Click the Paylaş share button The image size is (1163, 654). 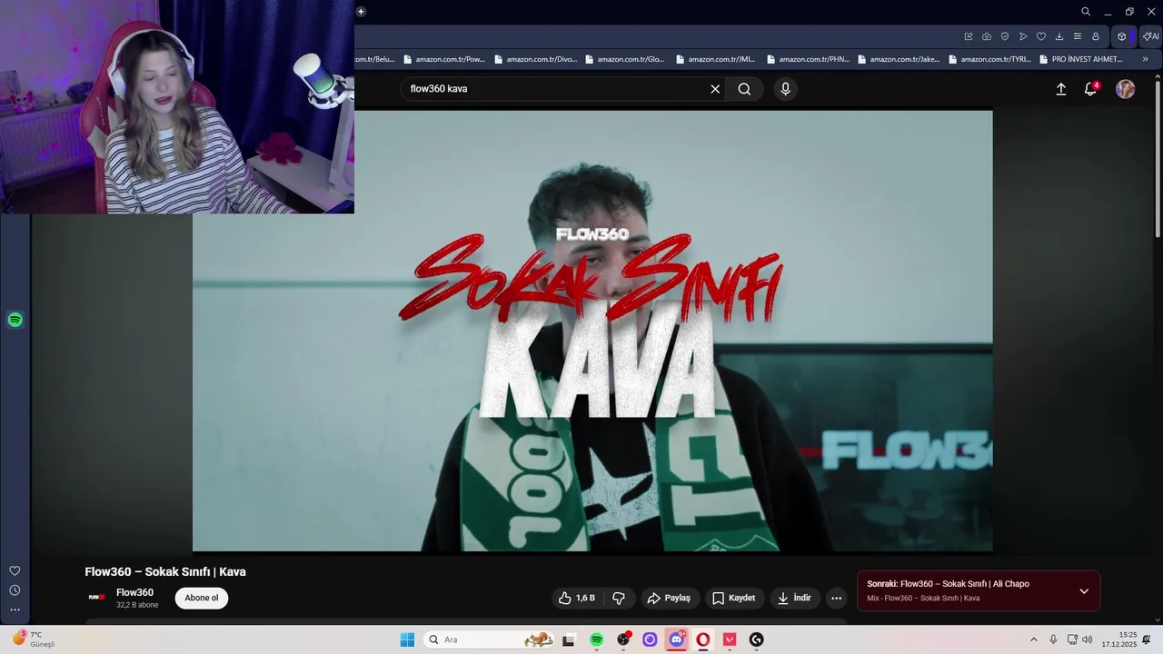pos(669,598)
